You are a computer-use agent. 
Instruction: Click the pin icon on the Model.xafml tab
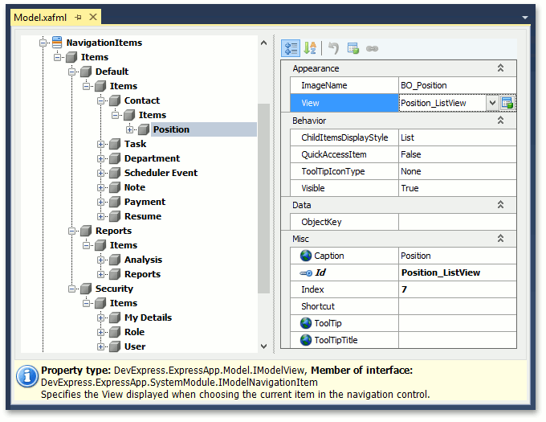tap(79, 17)
